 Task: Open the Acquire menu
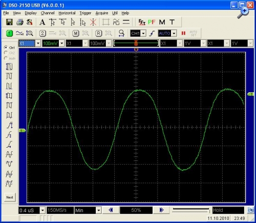pyautogui.click(x=102, y=13)
